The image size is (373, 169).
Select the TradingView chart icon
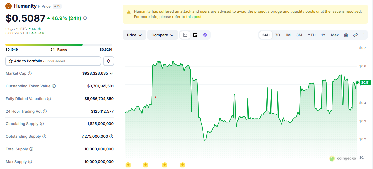click(195, 35)
